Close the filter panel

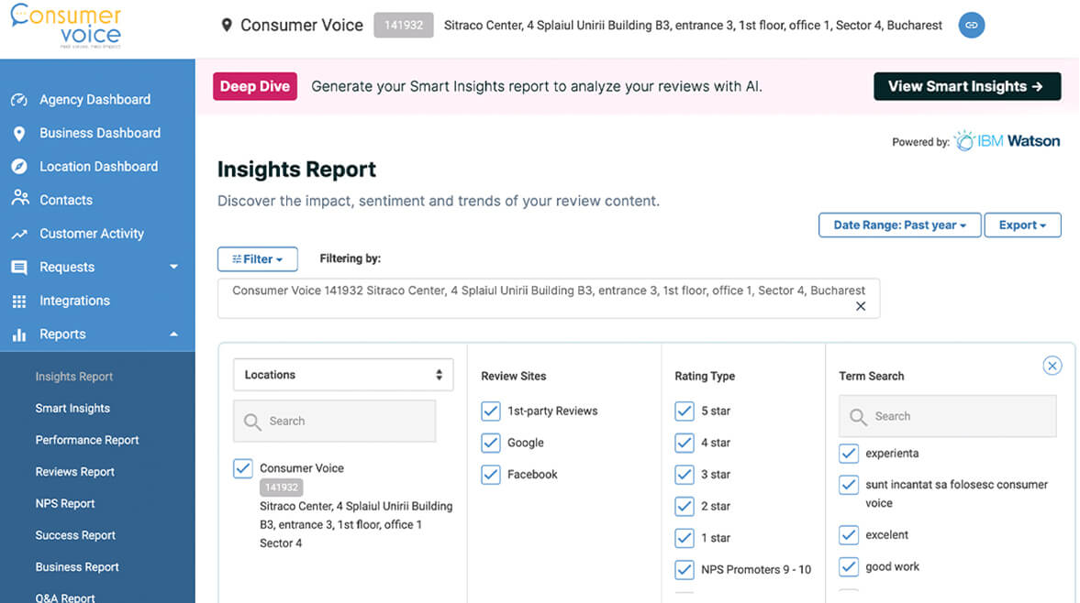(x=1052, y=366)
